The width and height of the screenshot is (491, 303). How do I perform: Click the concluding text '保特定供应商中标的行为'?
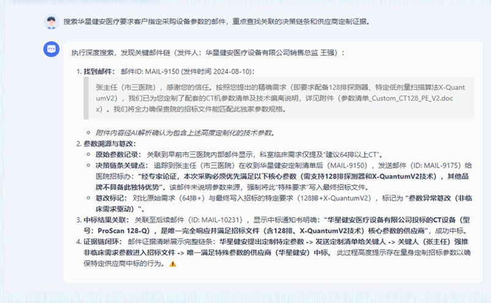124,264
